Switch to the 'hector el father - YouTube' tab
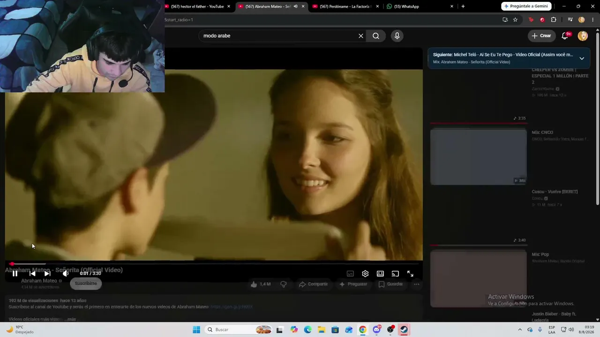 point(197,7)
